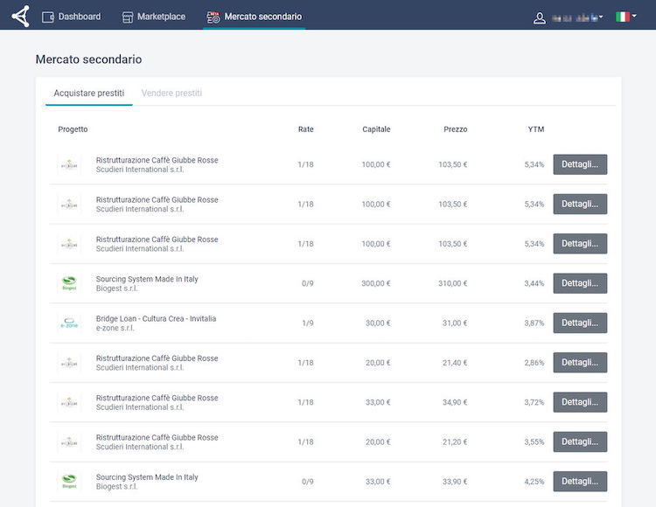Click the Biogest logo in the 300,00 € row
Image resolution: width=656 pixels, height=507 pixels.
point(69,283)
